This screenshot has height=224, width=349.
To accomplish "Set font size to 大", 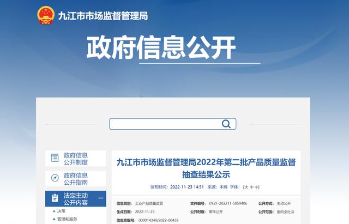I will pyautogui.click(x=246, y=187).
